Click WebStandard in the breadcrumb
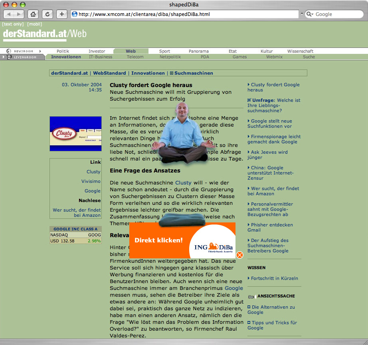 tap(109, 73)
